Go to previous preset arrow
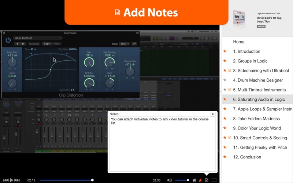Image resolution: width=293 pixels, height=183 pixels. (x=17, y=44)
